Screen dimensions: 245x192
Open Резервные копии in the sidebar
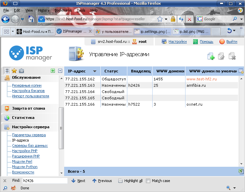[x=27, y=85]
